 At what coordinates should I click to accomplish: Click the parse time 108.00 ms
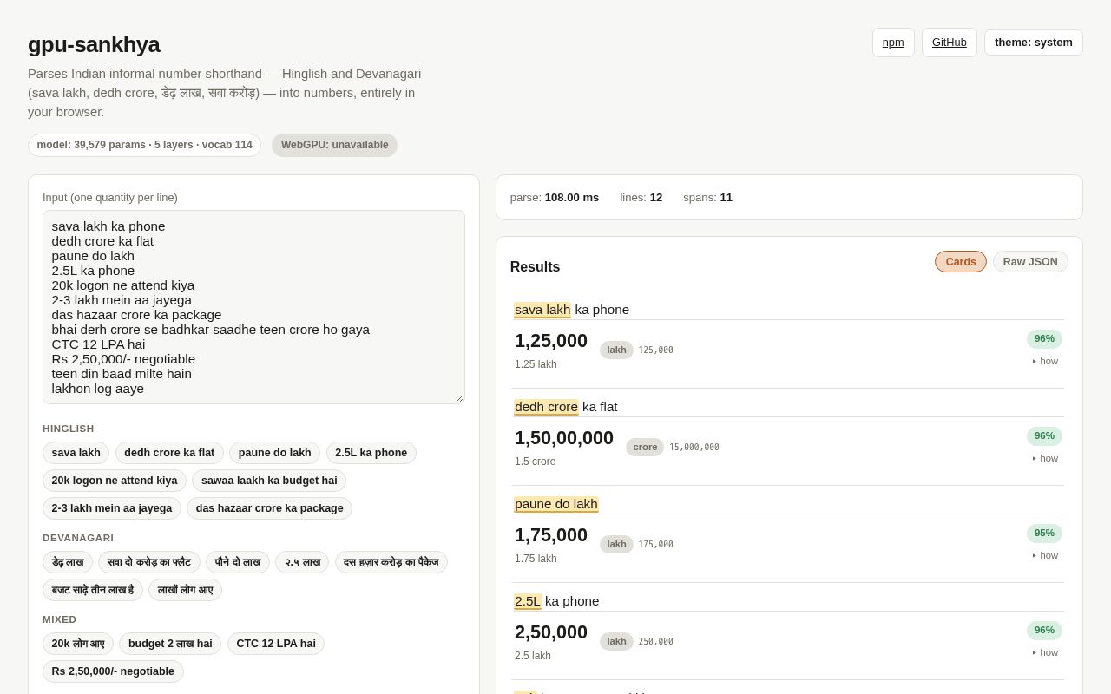click(572, 198)
